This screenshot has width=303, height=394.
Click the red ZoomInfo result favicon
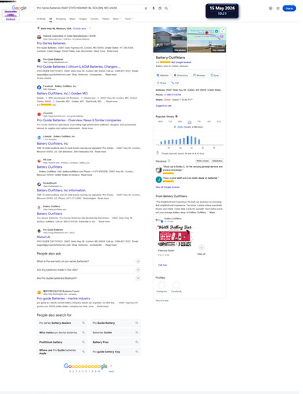pos(39,114)
